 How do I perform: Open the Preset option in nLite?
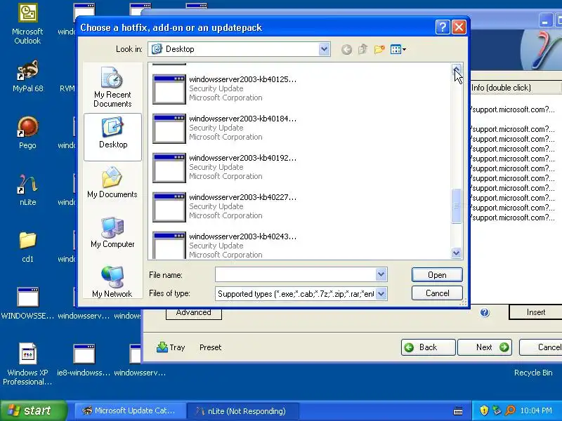(x=210, y=347)
